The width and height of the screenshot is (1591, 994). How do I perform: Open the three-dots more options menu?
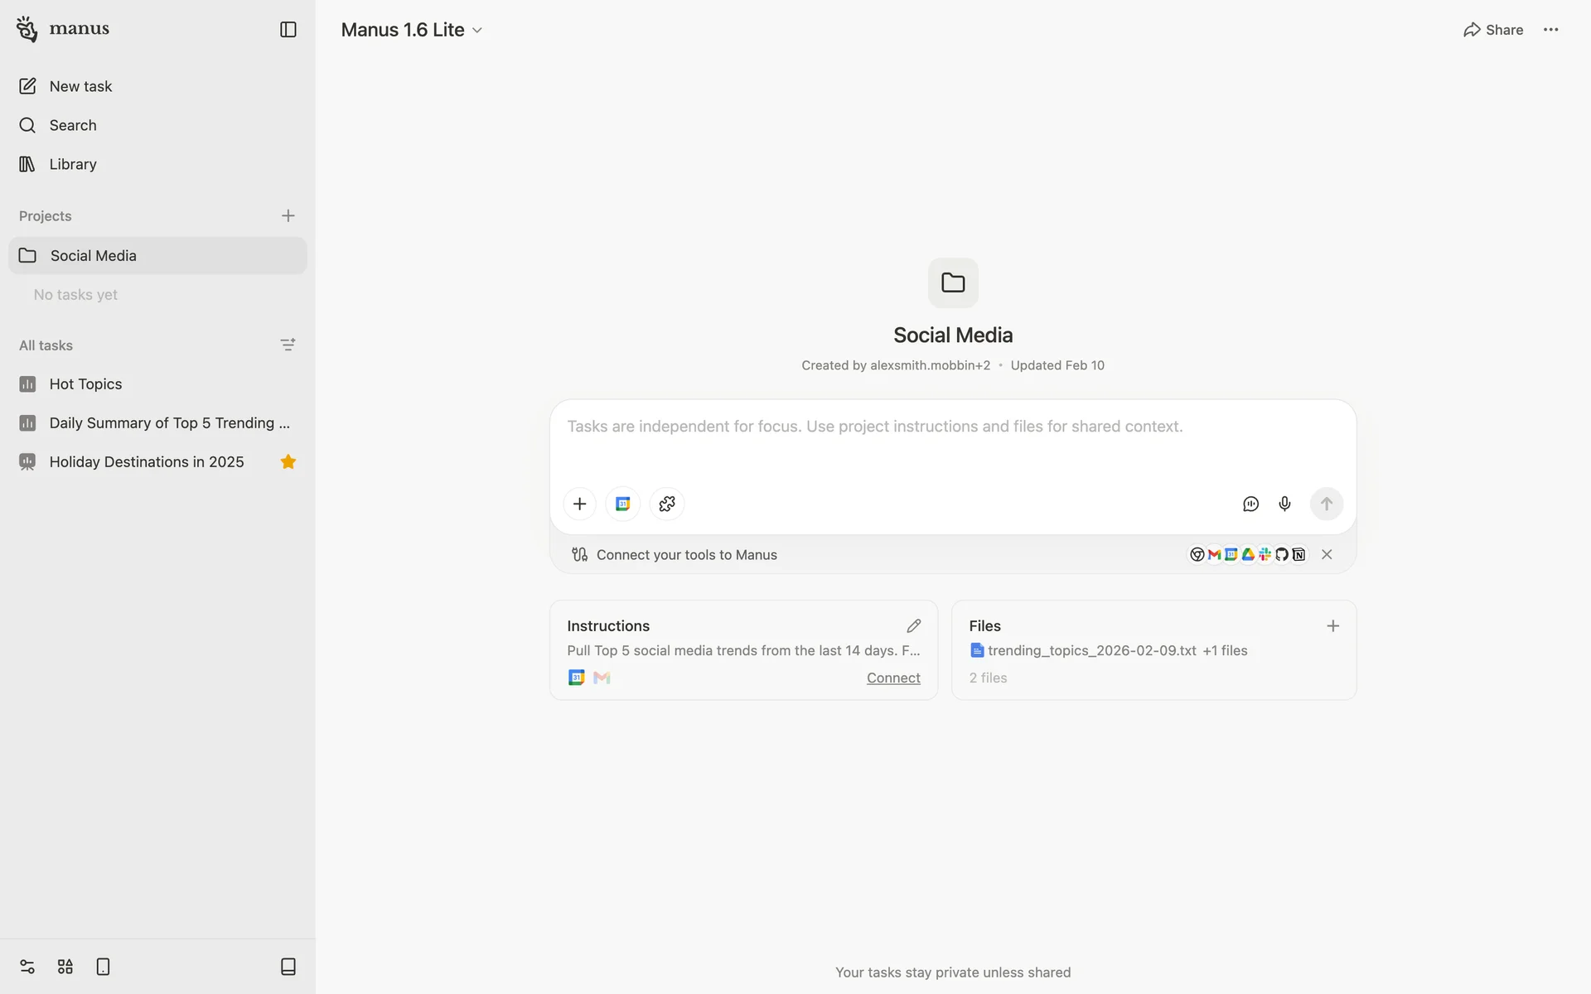click(1550, 30)
